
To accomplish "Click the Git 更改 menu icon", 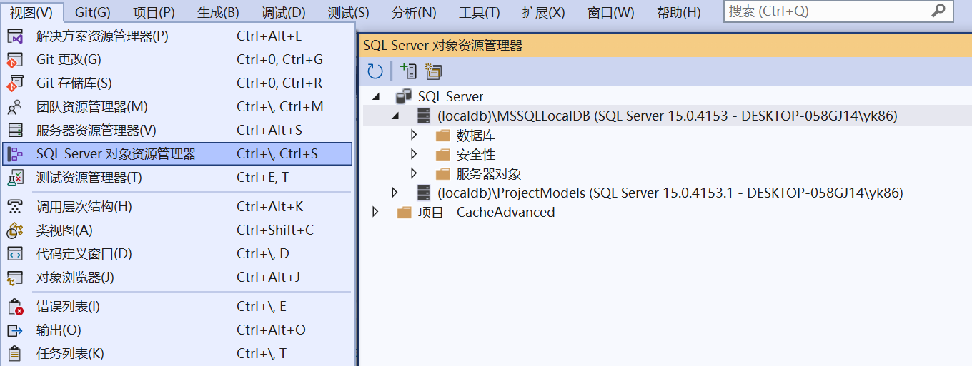I will pos(15,59).
